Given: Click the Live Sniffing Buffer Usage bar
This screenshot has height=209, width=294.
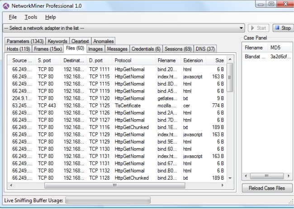Looking at the screenshot, I should pyautogui.click(x=108, y=200).
